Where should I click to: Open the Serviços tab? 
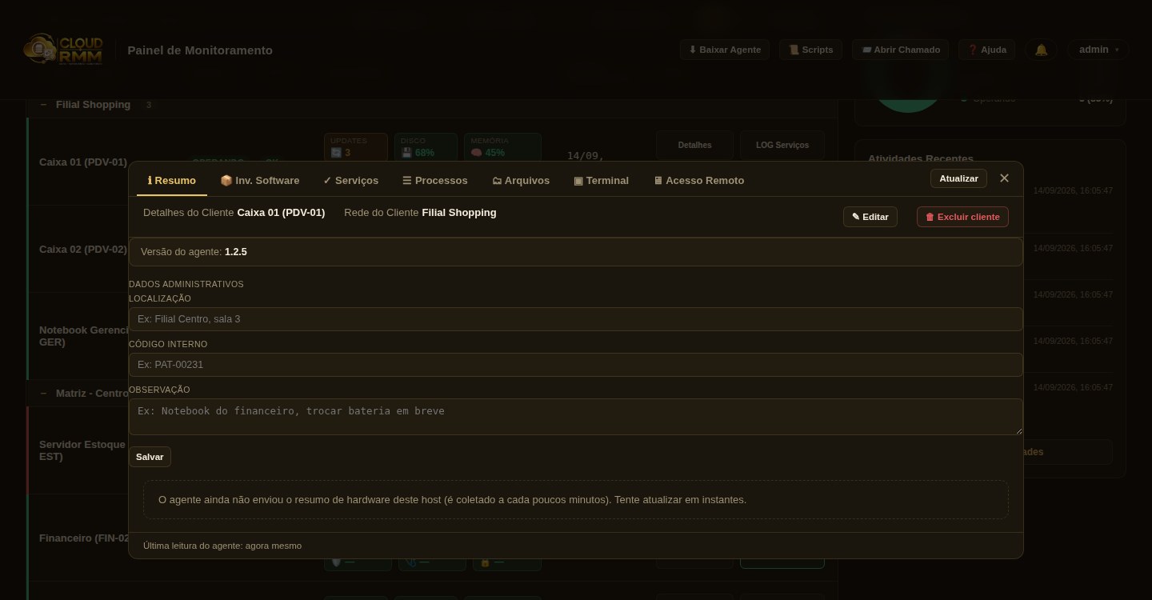351,181
